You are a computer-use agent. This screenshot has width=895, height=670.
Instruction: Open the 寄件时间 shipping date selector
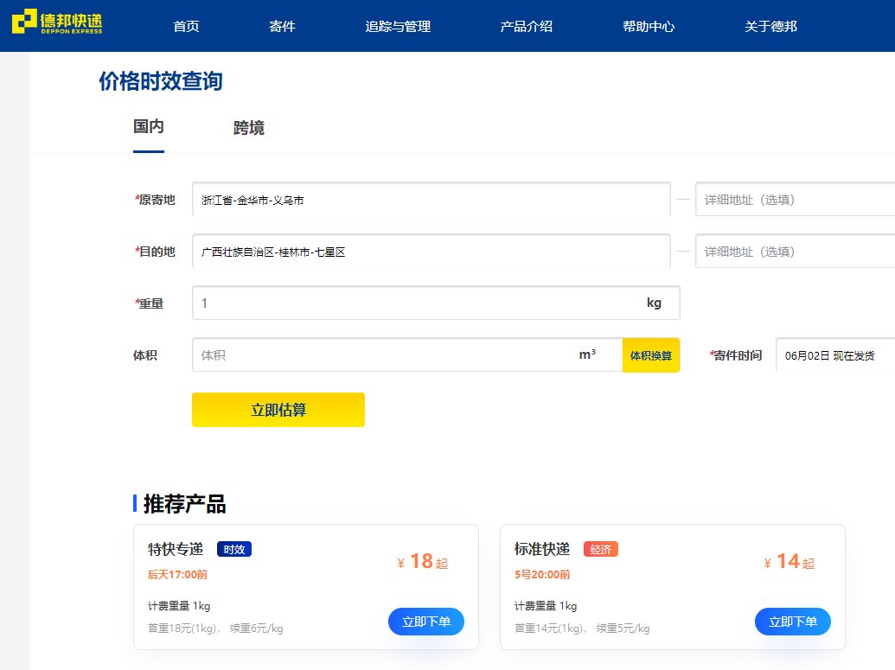pos(834,354)
